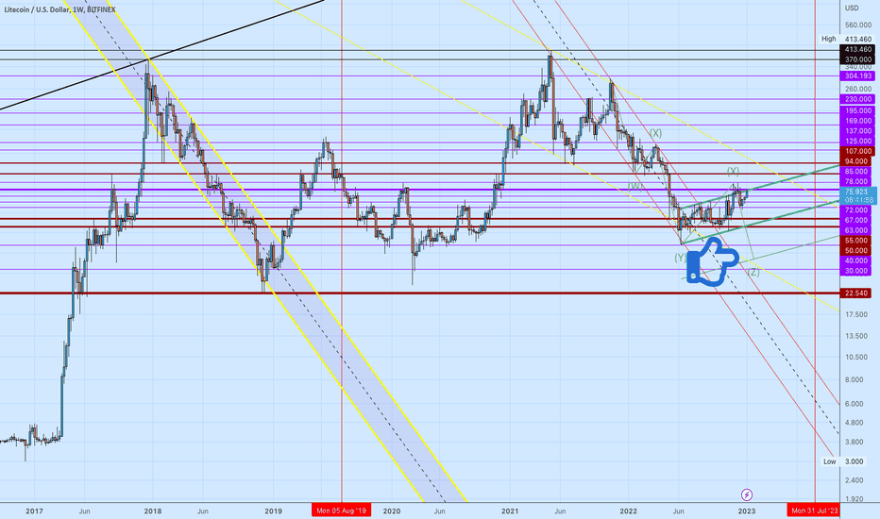880x519 pixels.
Task: Click the 13.500 axis value
Action: click(x=856, y=336)
